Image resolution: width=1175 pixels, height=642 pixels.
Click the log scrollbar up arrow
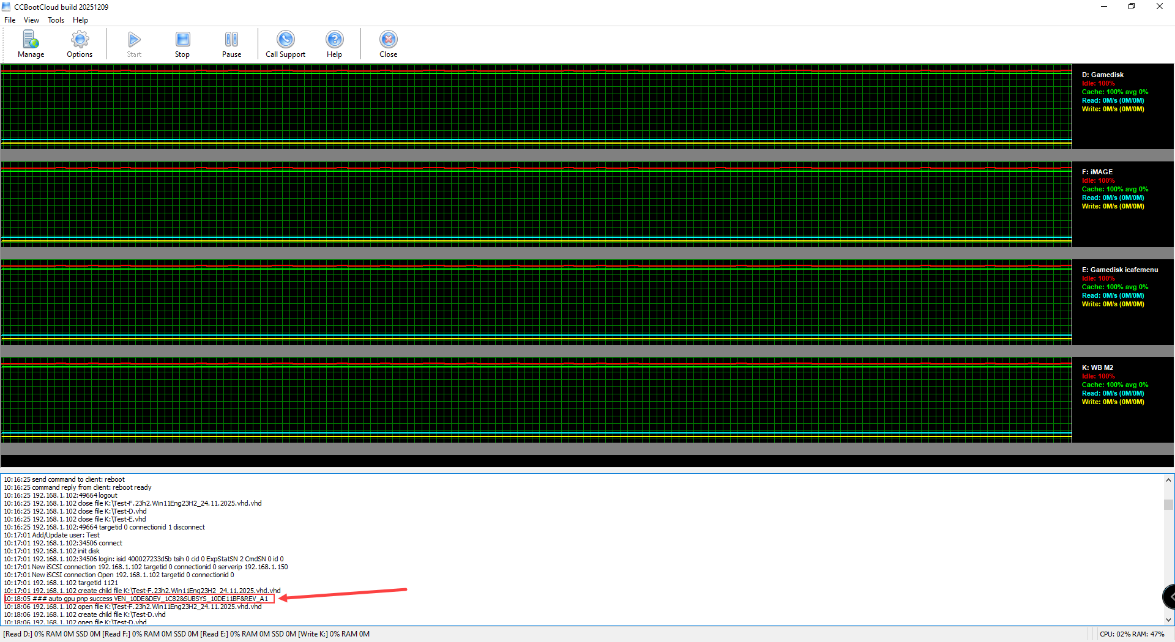pyautogui.click(x=1169, y=481)
